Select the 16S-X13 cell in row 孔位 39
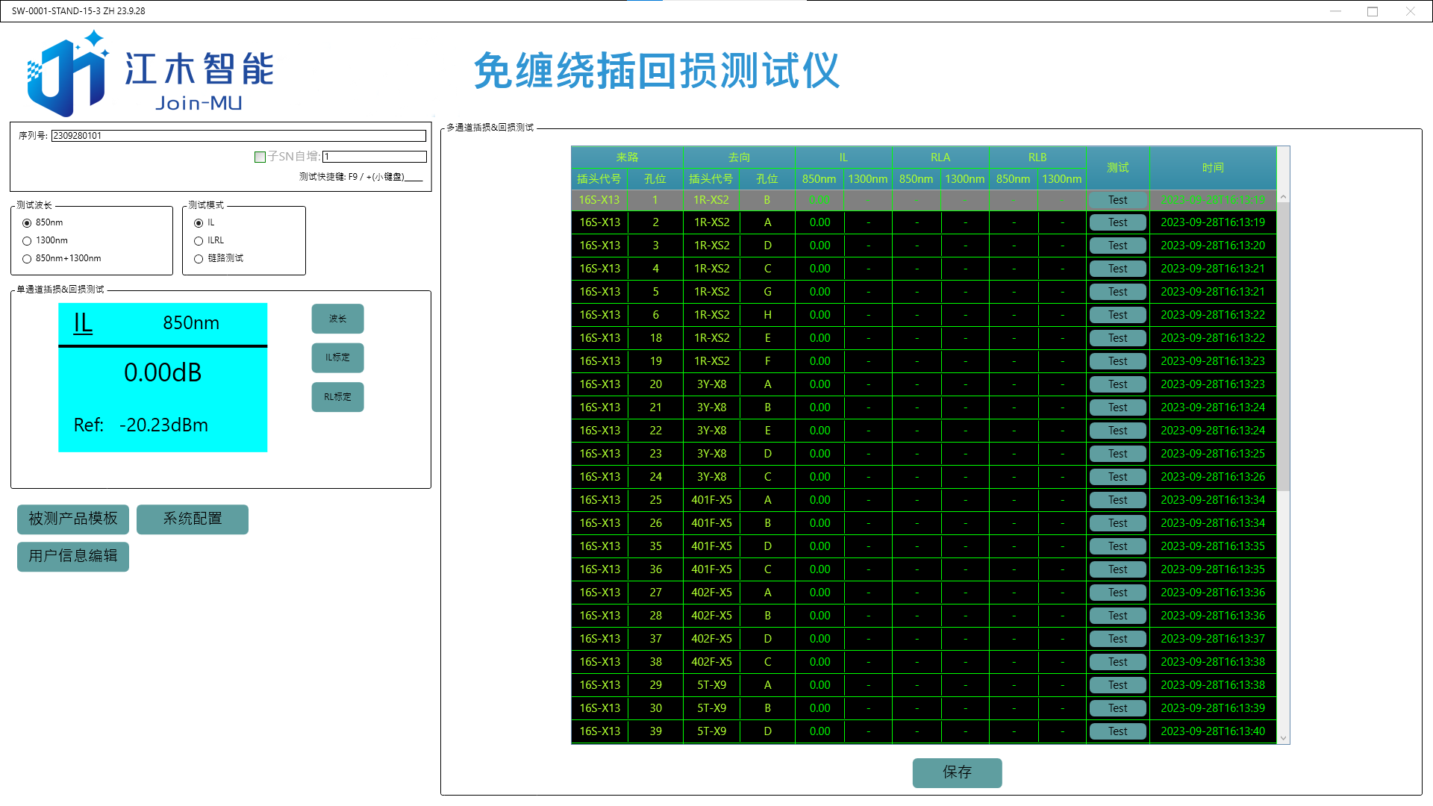 599,731
